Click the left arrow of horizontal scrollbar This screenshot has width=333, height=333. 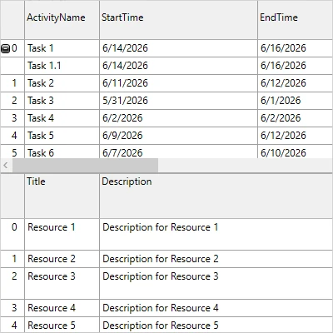[6, 166]
